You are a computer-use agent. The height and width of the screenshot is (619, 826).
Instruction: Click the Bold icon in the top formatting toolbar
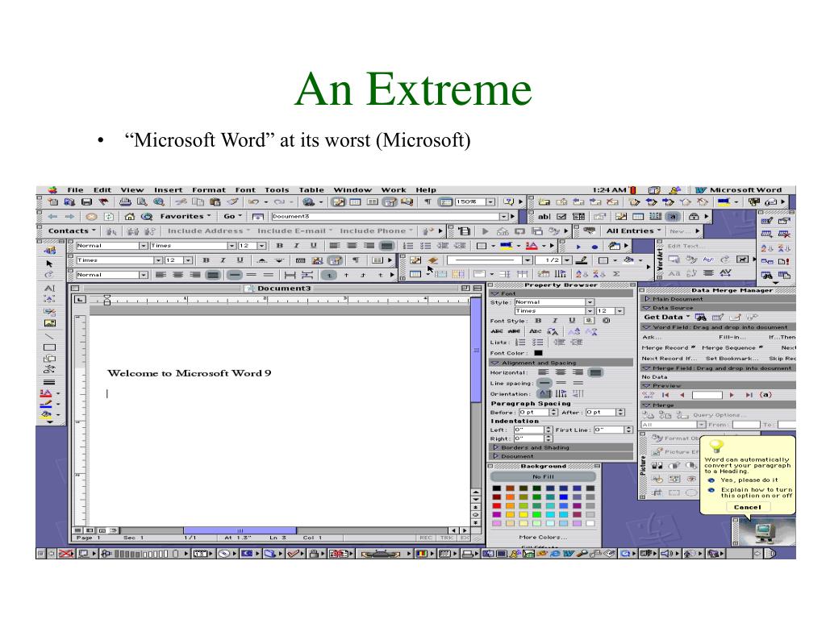(x=280, y=246)
